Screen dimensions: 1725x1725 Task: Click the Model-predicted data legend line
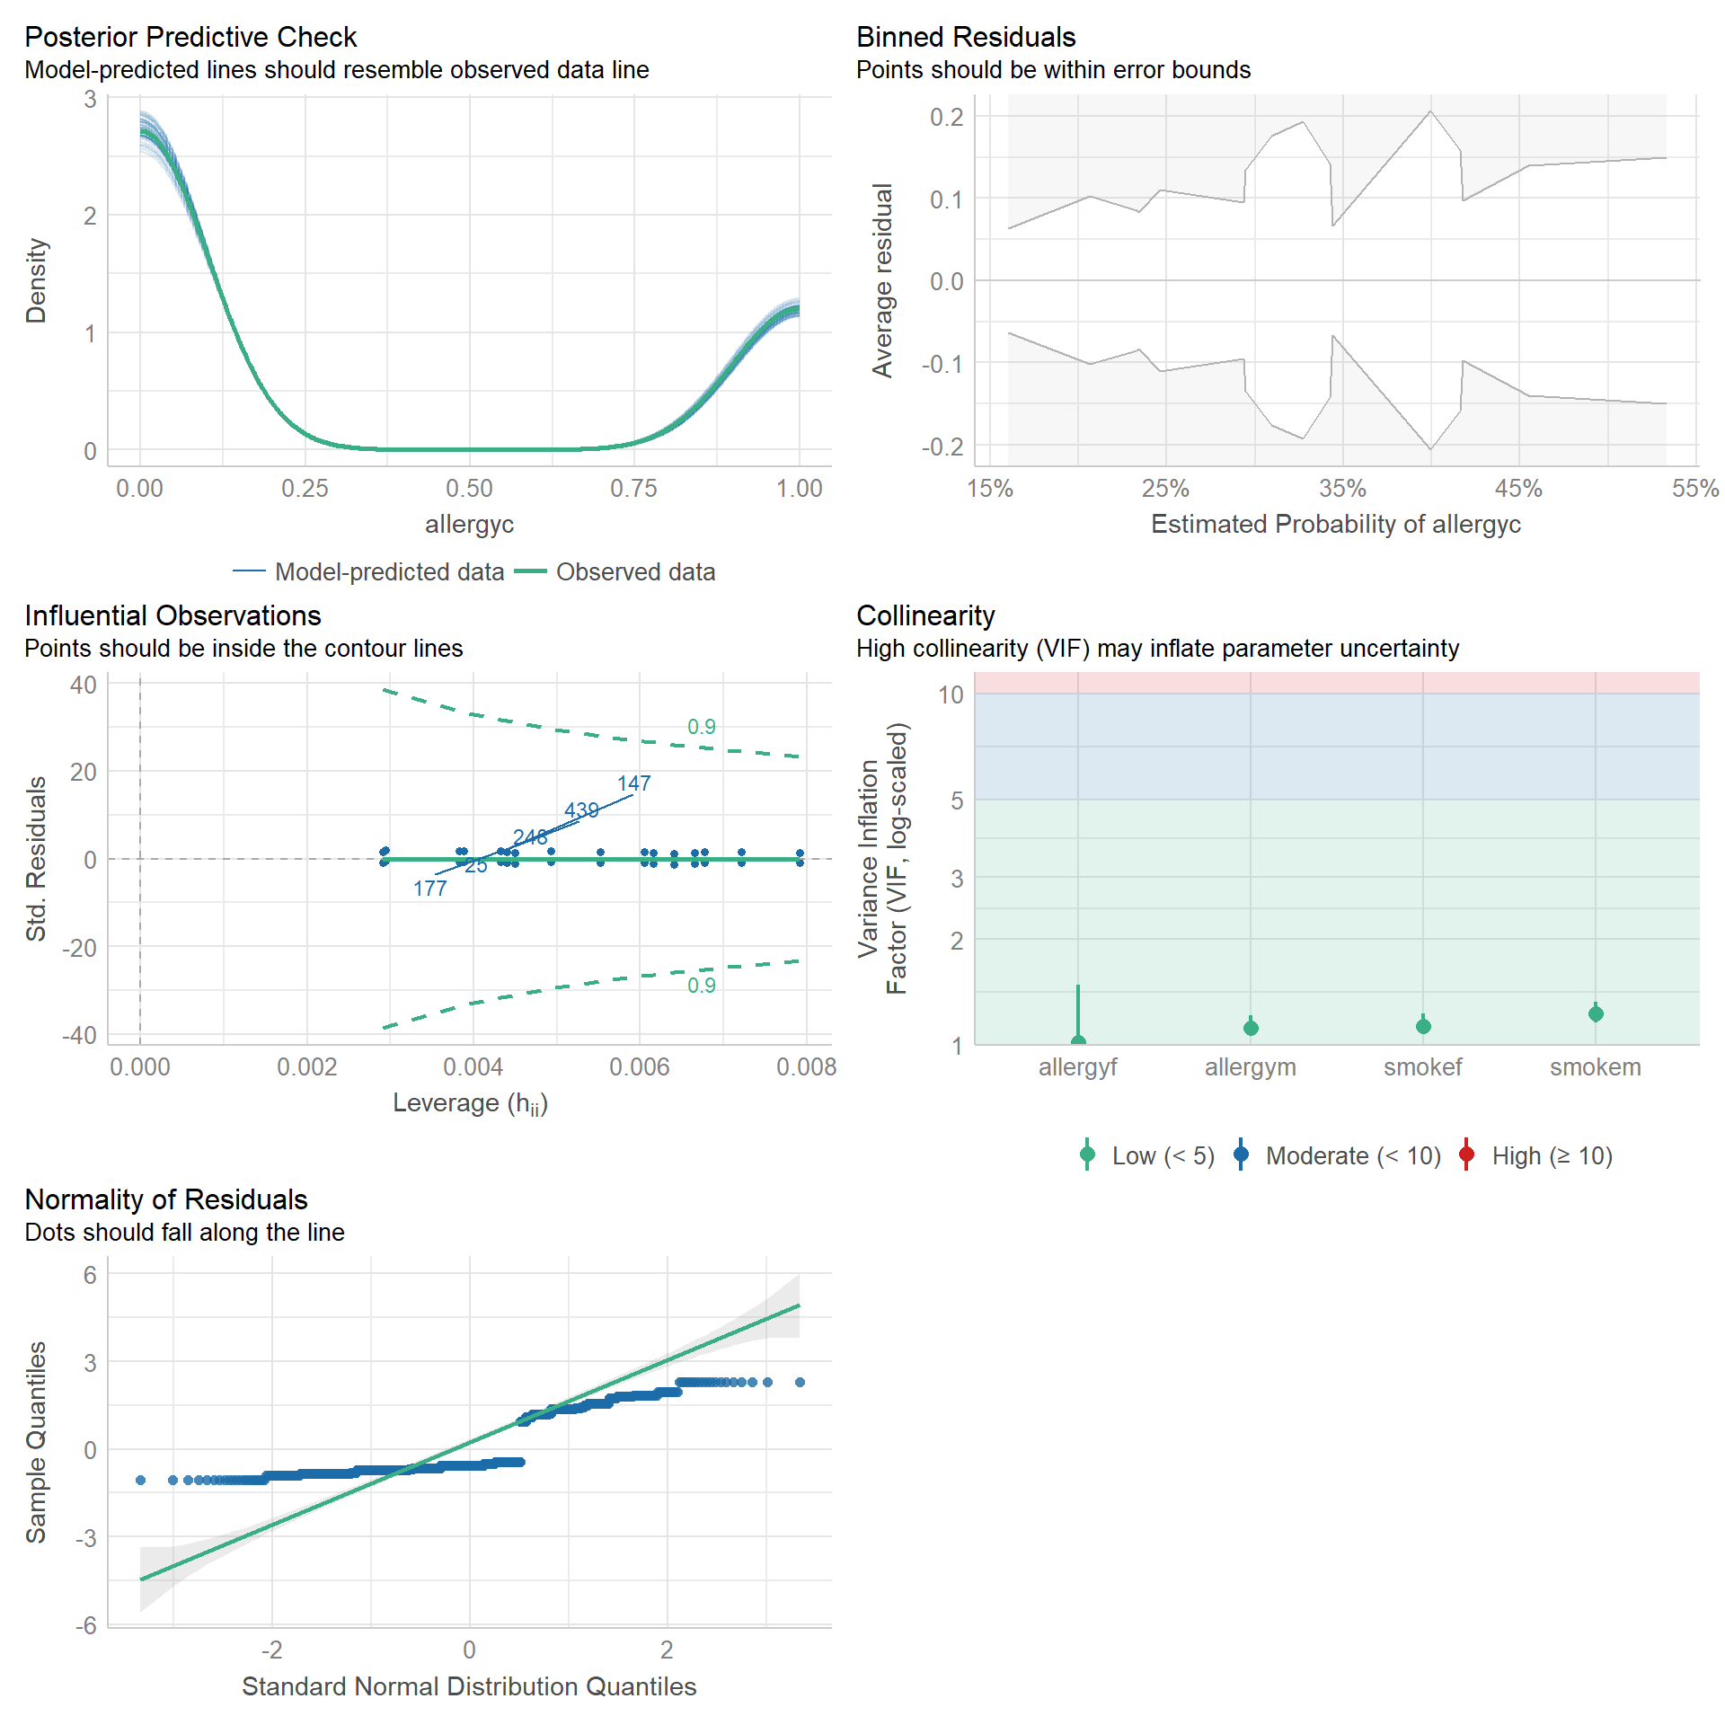point(249,571)
